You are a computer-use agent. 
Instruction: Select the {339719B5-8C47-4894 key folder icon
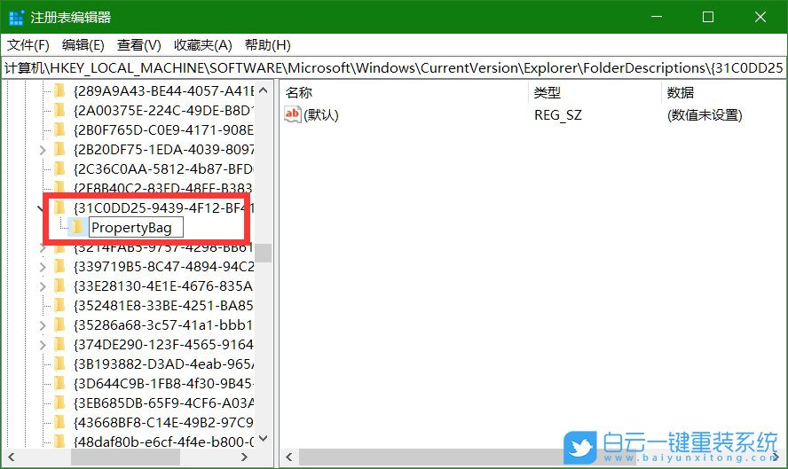(x=59, y=266)
